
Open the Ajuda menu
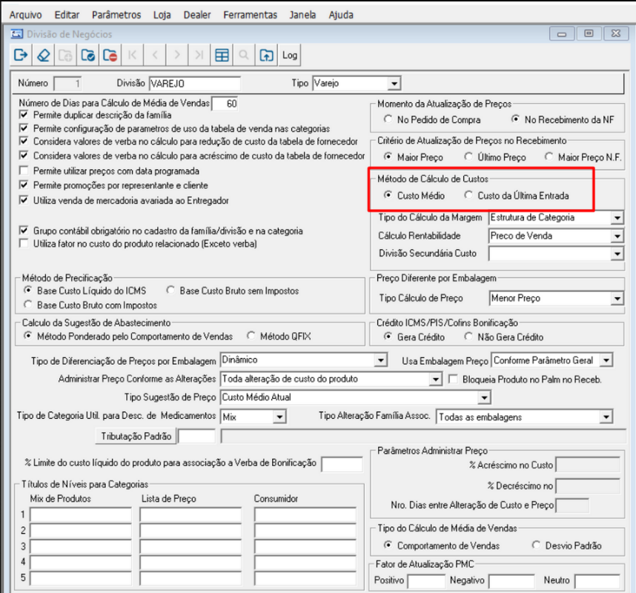click(x=341, y=15)
